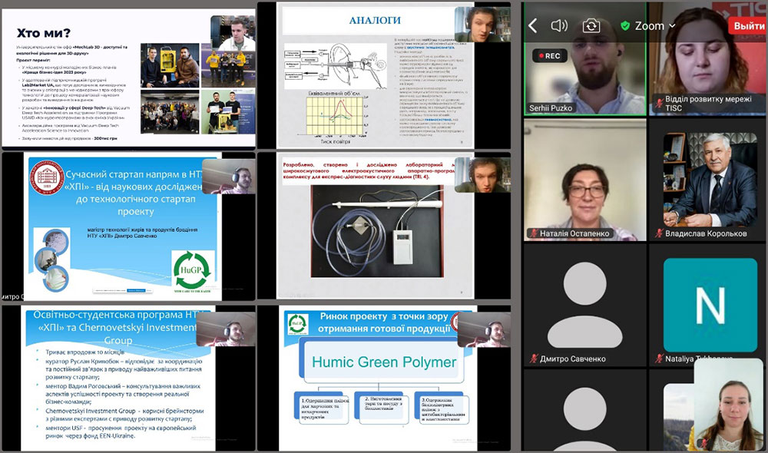Screen dimensions: 768x453
Task: Expand the Zoom meeting info dropdown
Action: pos(673,25)
